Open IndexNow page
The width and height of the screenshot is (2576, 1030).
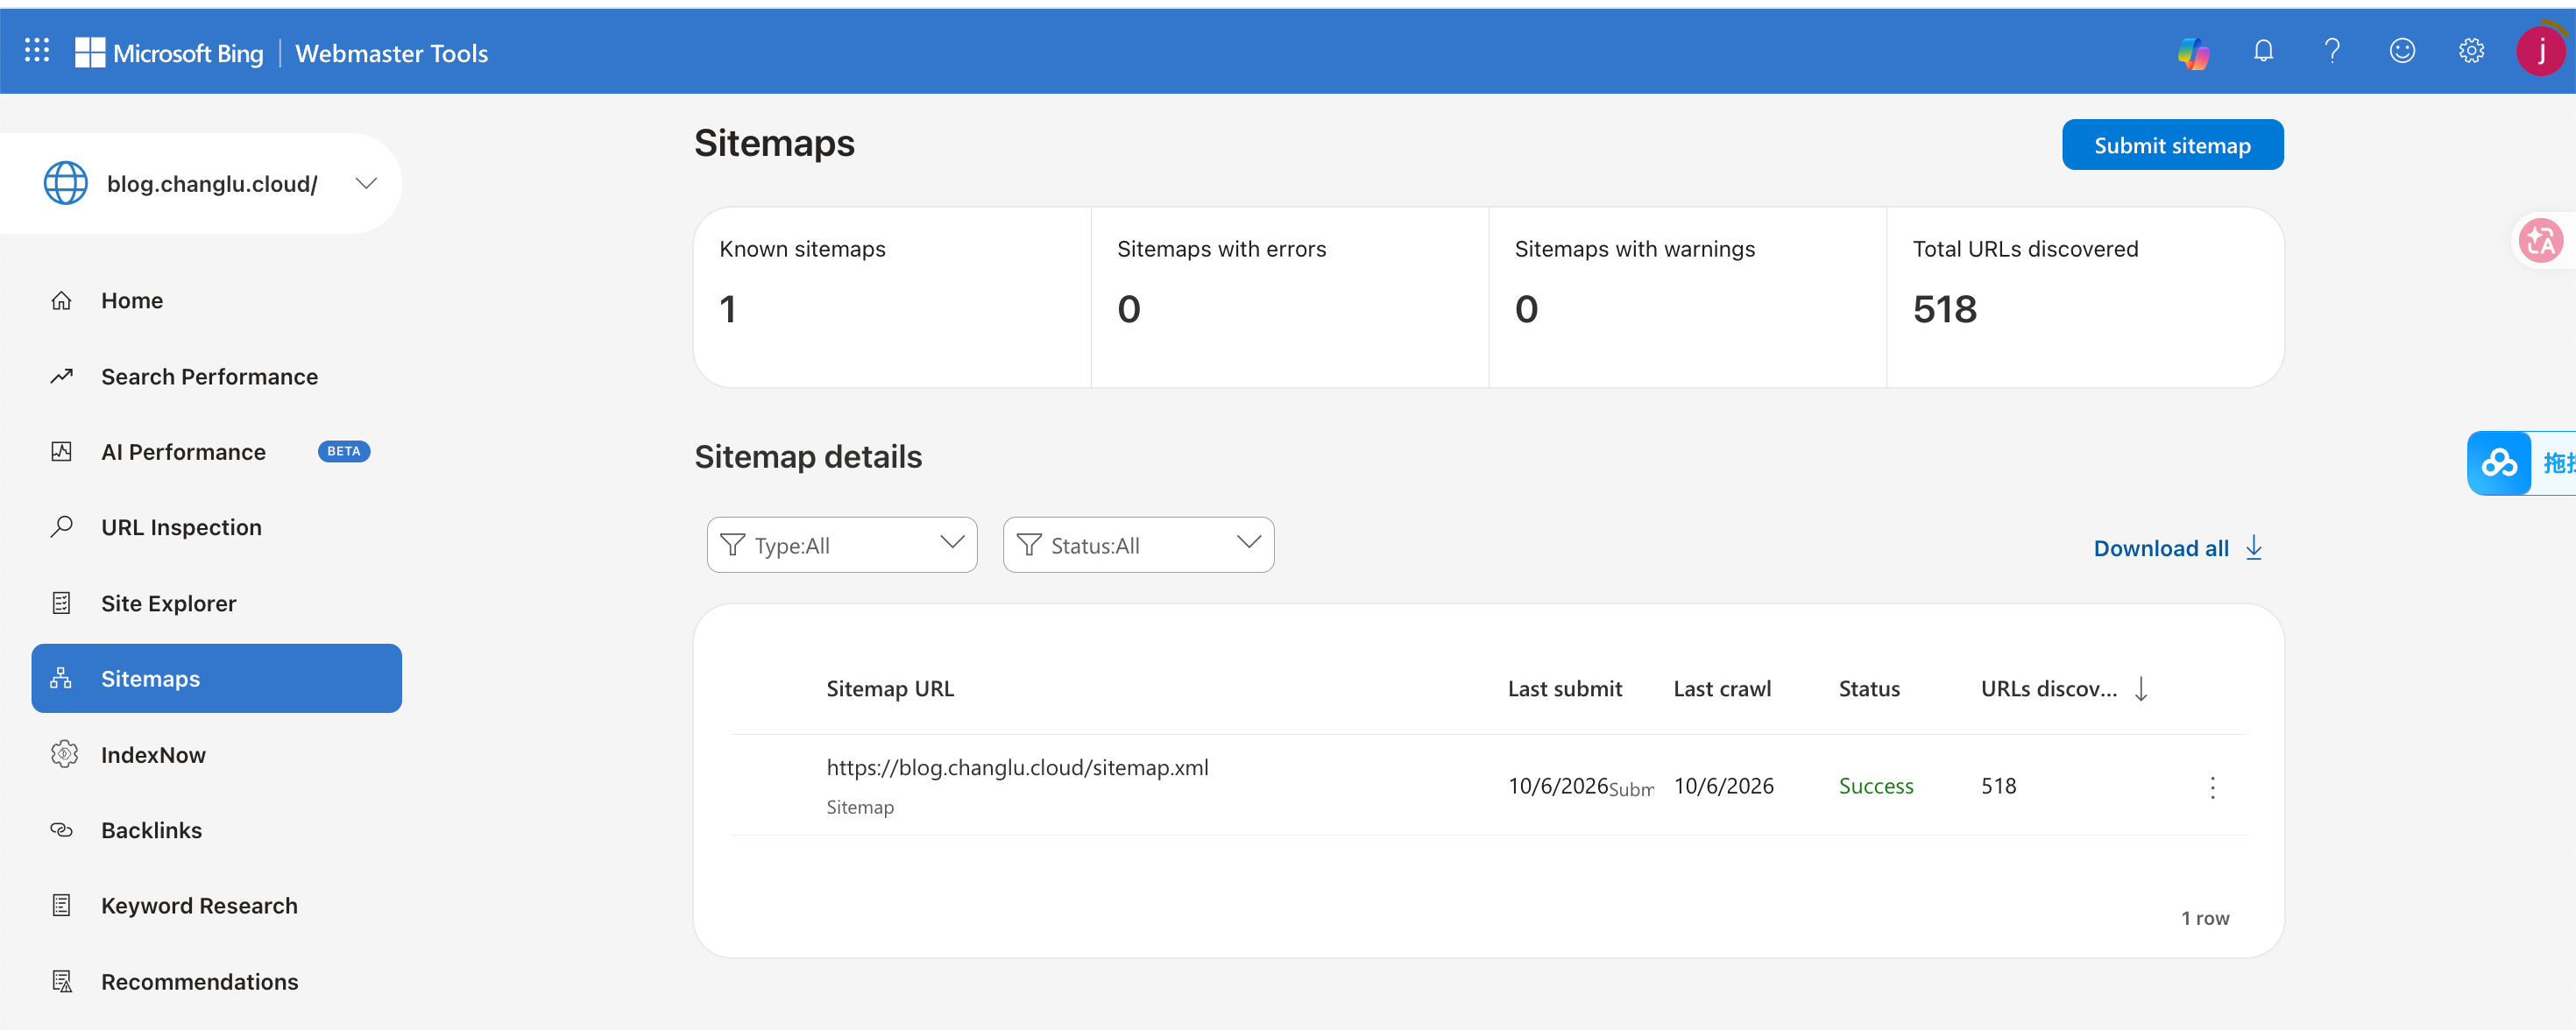[217, 755]
